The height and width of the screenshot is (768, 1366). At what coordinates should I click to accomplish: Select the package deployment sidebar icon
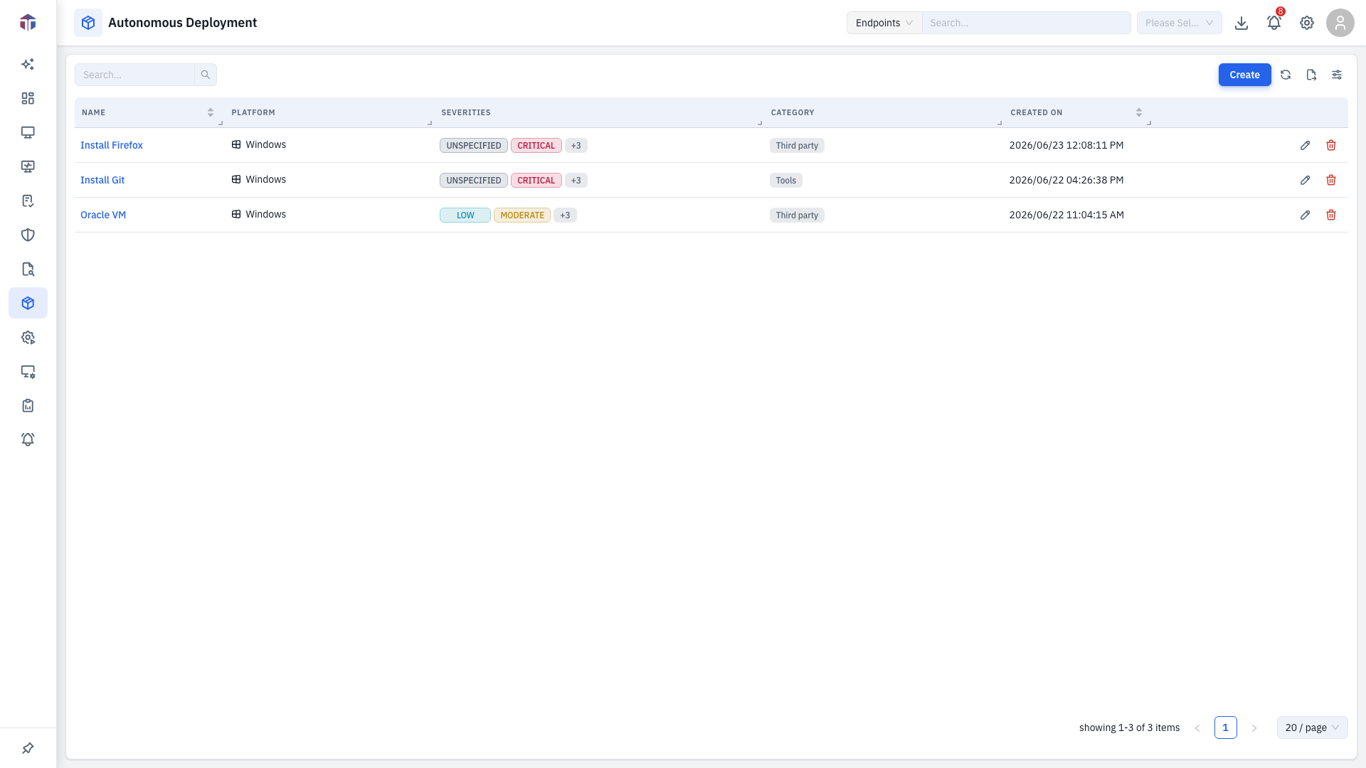pyautogui.click(x=28, y=303)
